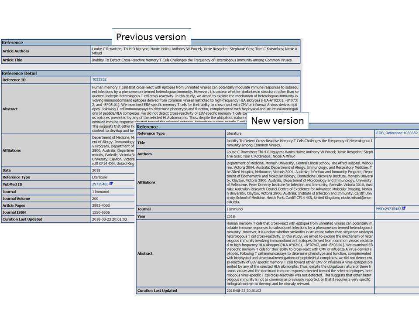The height and width of the screenshot is (314, 419).
Task: Click the Abstract label in the previous version table
Action: pos(10,109)
